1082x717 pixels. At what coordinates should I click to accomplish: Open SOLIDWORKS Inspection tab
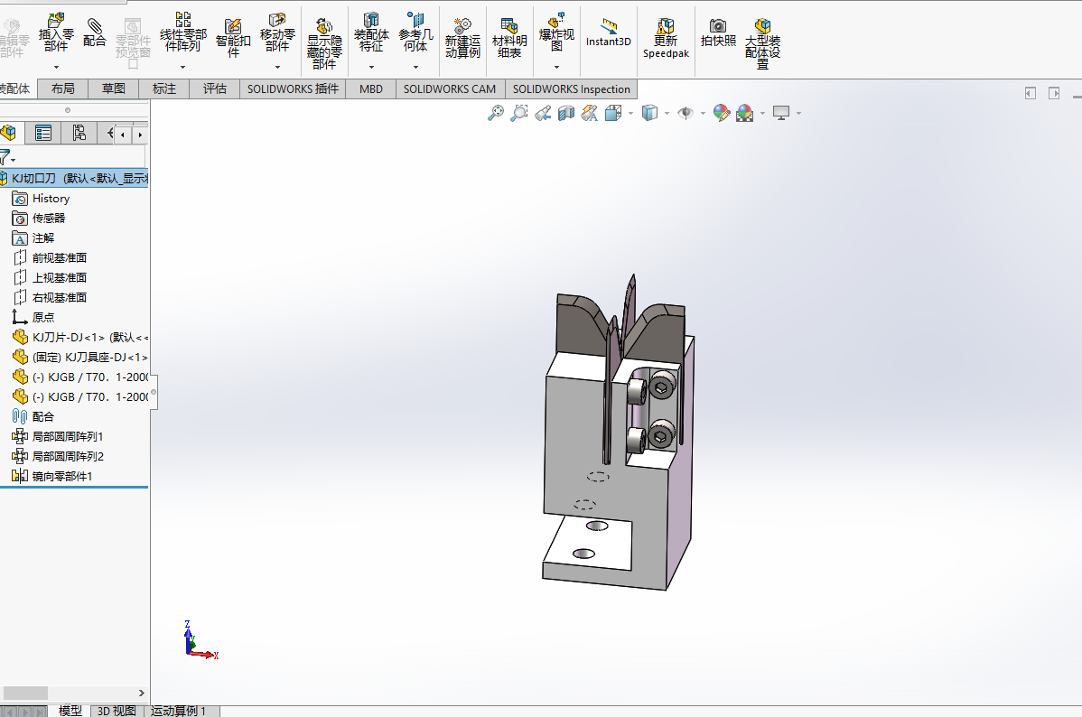tap(572, 88)
